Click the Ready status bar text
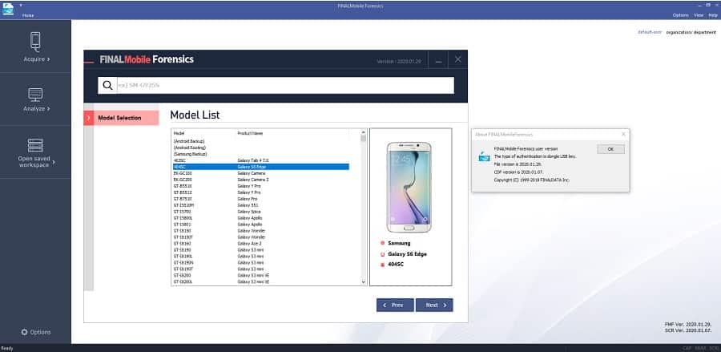Screen dimensions: 721x352 7,348
